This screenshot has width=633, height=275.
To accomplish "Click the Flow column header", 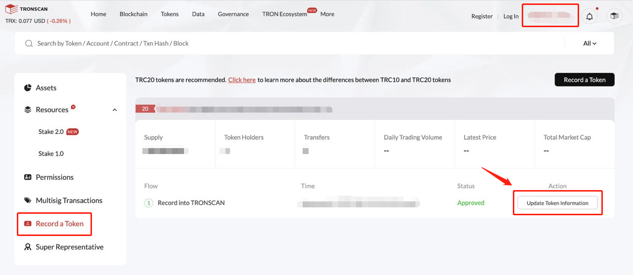I will click(x=151, y=186).
